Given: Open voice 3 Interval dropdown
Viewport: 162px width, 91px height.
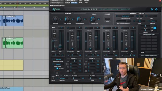Looking at the screenshot, I should click(x=107, y=28).
